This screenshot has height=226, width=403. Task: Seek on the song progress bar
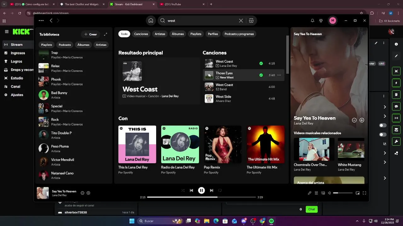[x=201, y=197]
